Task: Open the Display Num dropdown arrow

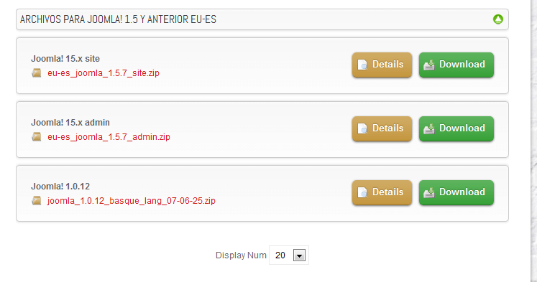Action: (299, 255)
